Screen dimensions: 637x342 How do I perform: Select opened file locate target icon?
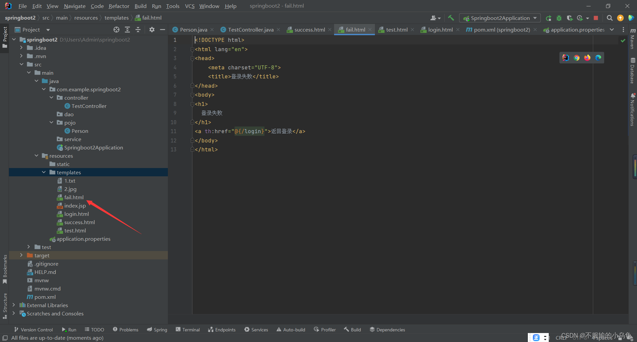[x=116, y=30]
